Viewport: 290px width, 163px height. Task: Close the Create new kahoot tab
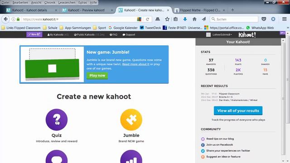168,10
